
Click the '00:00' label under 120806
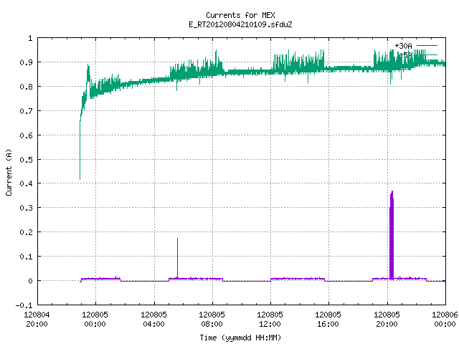(x=445, y=324)
